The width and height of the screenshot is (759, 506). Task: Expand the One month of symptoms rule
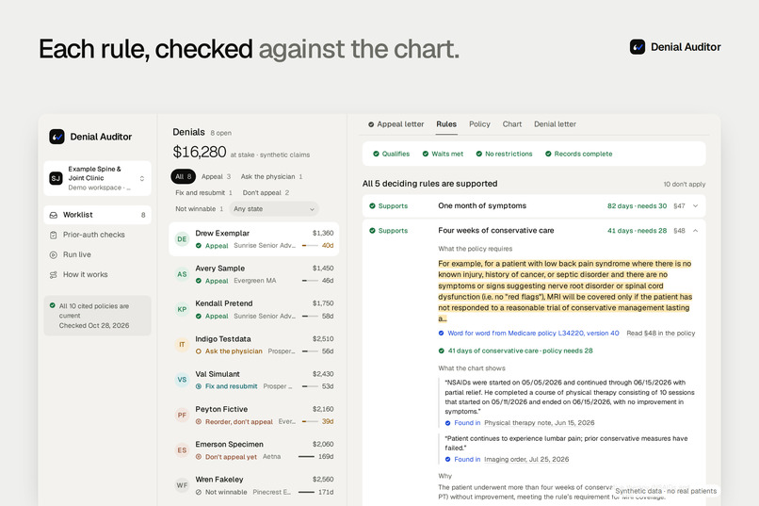coord(696,205)
